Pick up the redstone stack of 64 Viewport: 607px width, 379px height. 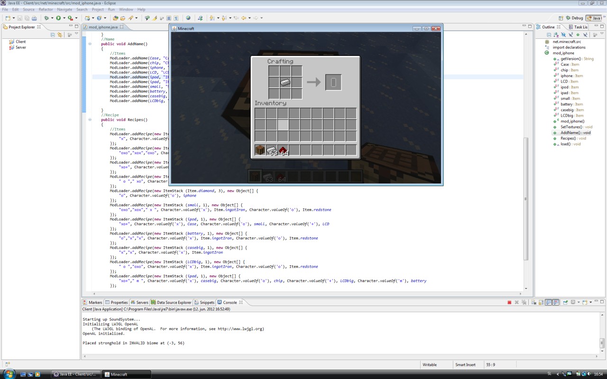pyautogui.click(x=283, y=150)
